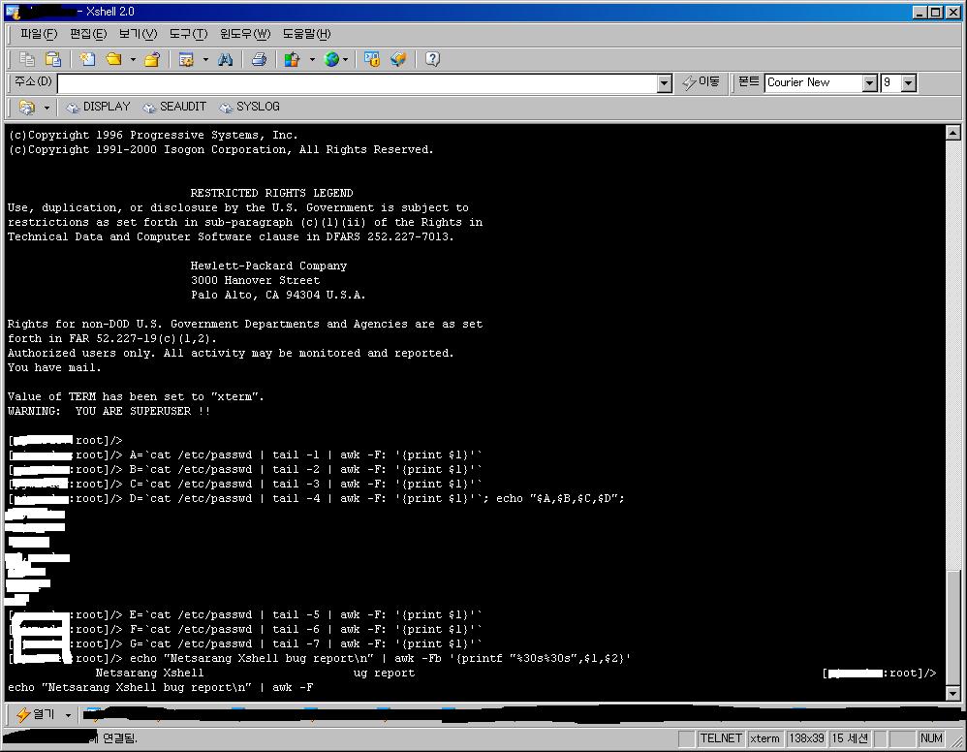Click the Copy icon in the toolbar

[28, 59]
